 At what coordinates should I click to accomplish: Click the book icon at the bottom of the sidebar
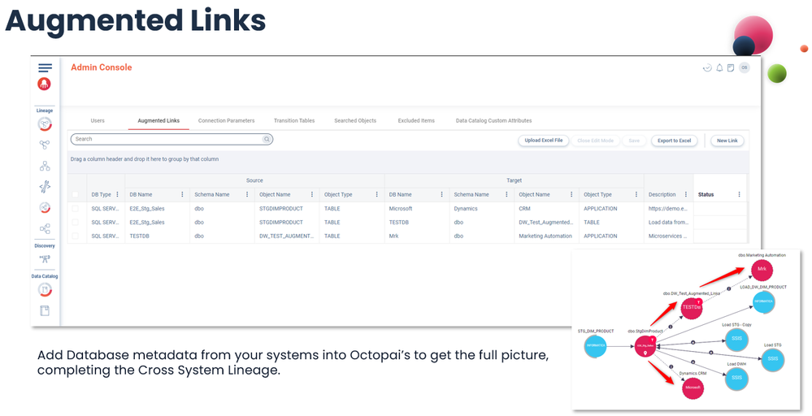(x=45, y=310)
